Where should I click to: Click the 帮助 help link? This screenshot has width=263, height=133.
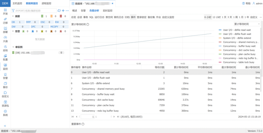[x=246, y=4]
